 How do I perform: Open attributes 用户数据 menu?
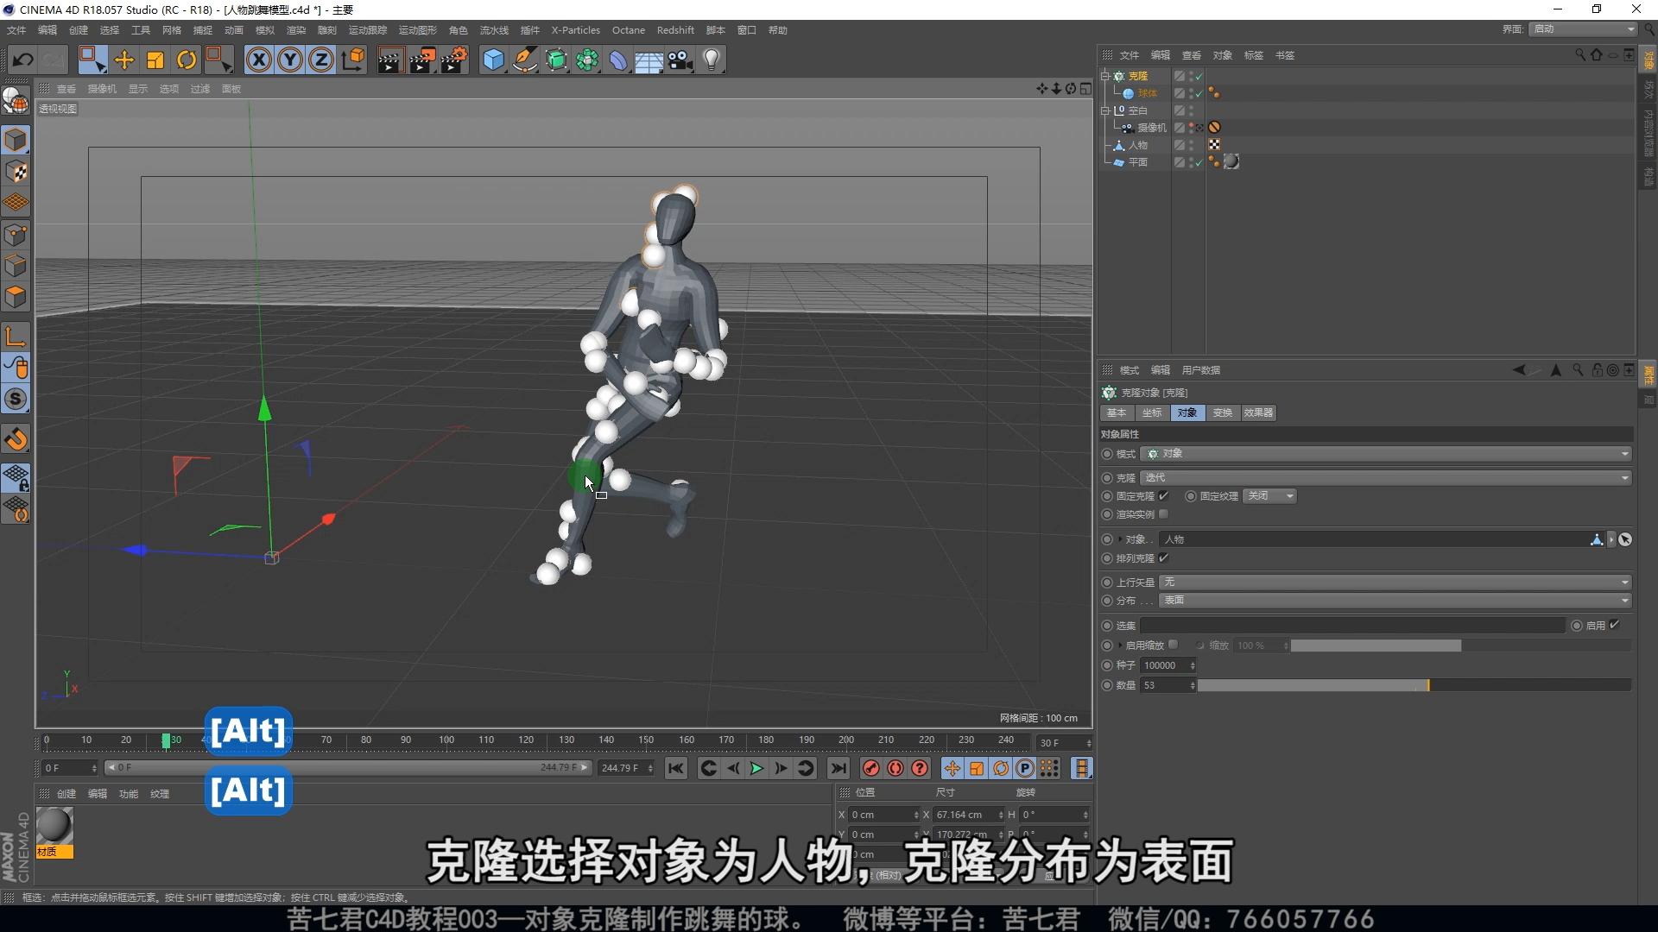tap(1201, 370)
